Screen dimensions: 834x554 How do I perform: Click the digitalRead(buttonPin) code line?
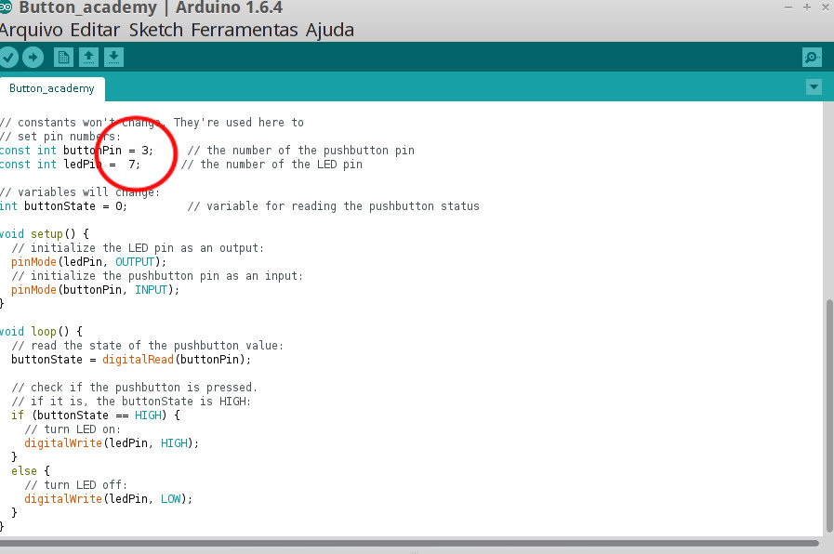coord(131,360)
